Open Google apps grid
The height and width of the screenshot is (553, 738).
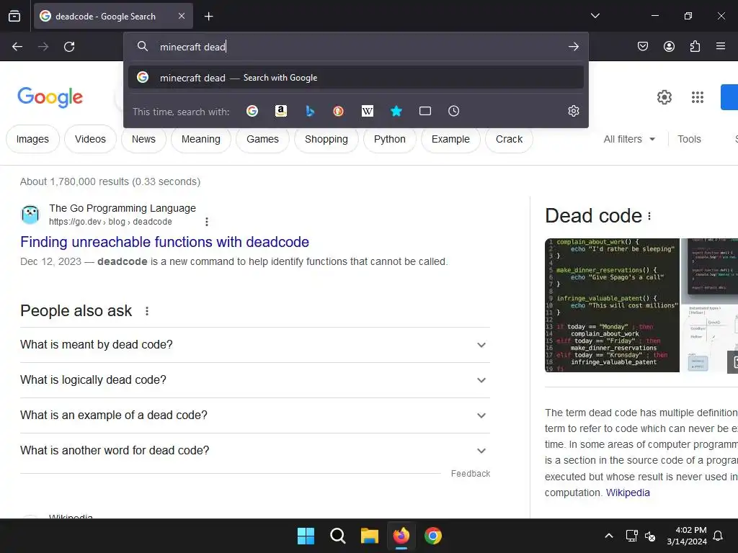698,97
